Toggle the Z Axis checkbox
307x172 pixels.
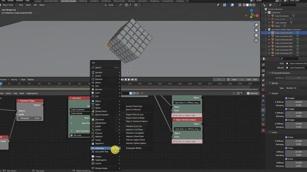pos(286,159)
